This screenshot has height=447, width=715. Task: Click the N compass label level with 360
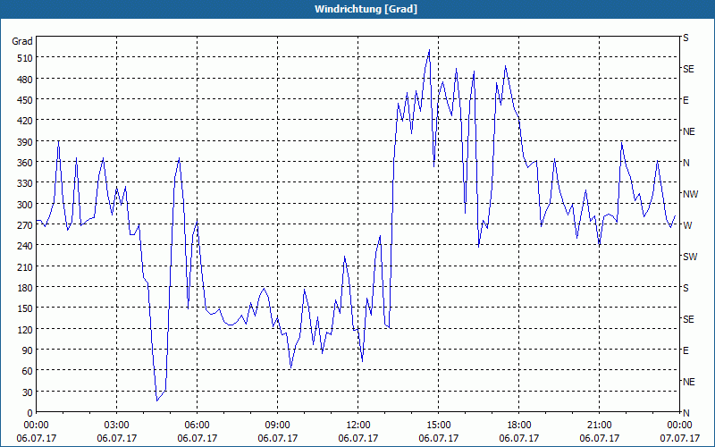(x=686, y=163)
